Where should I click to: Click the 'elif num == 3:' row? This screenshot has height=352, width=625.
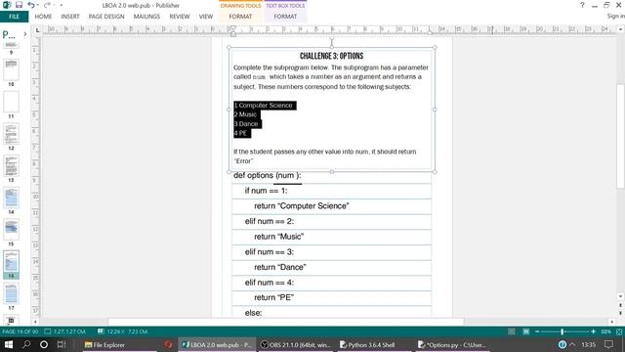[332, 252]
